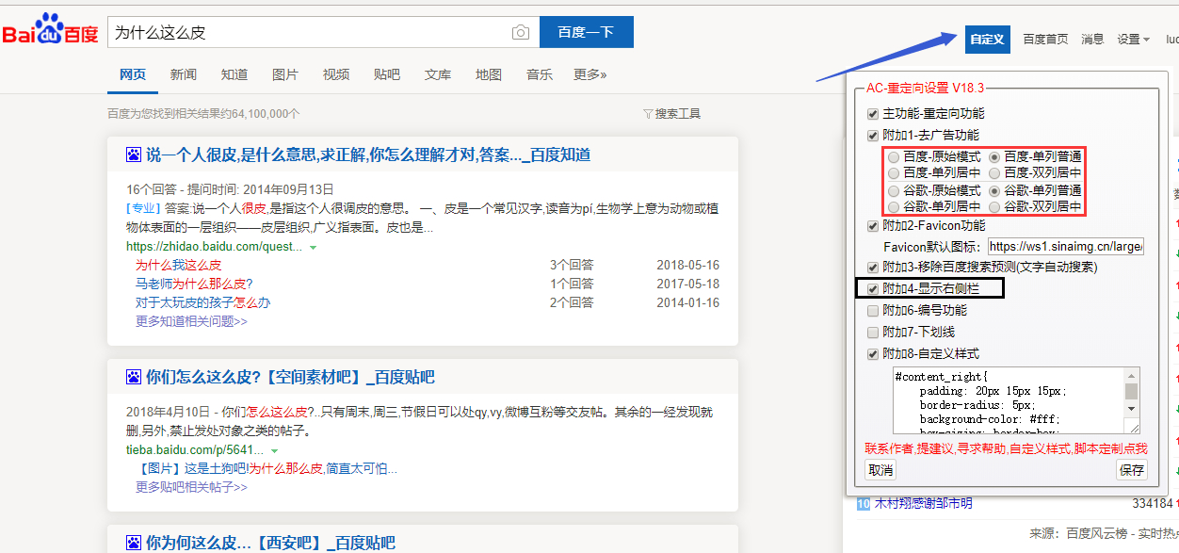Image resolution: width=1179 pixels, height=553 pixels.
Task: Open result 你为何这么皮...【西安吧】
Action: 270,543
